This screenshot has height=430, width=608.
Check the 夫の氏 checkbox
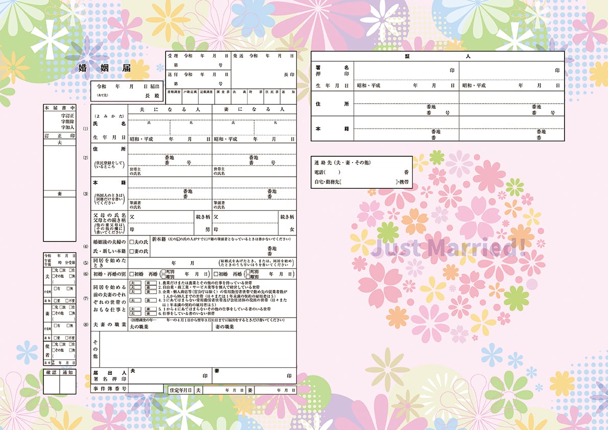tap(131, 242)
